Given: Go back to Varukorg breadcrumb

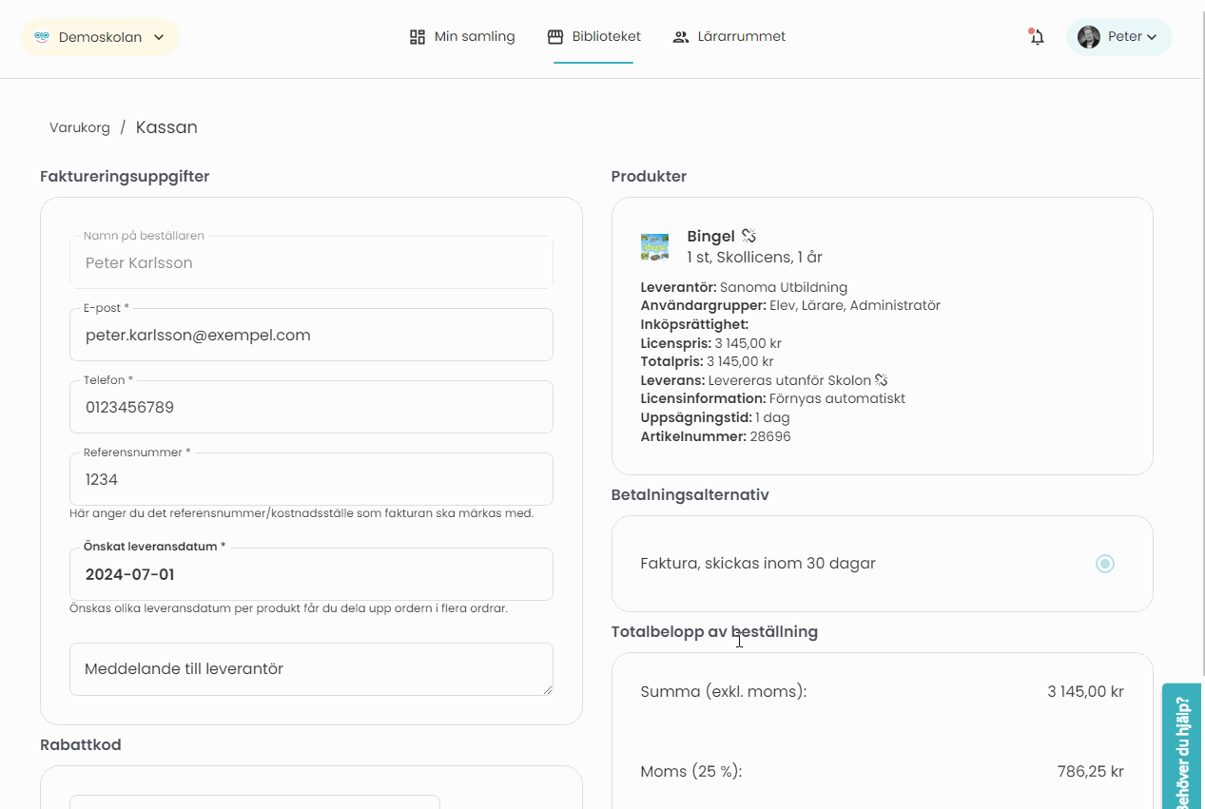Looking at the screenshot, I should pyautogui.click(x=80, y=127).
